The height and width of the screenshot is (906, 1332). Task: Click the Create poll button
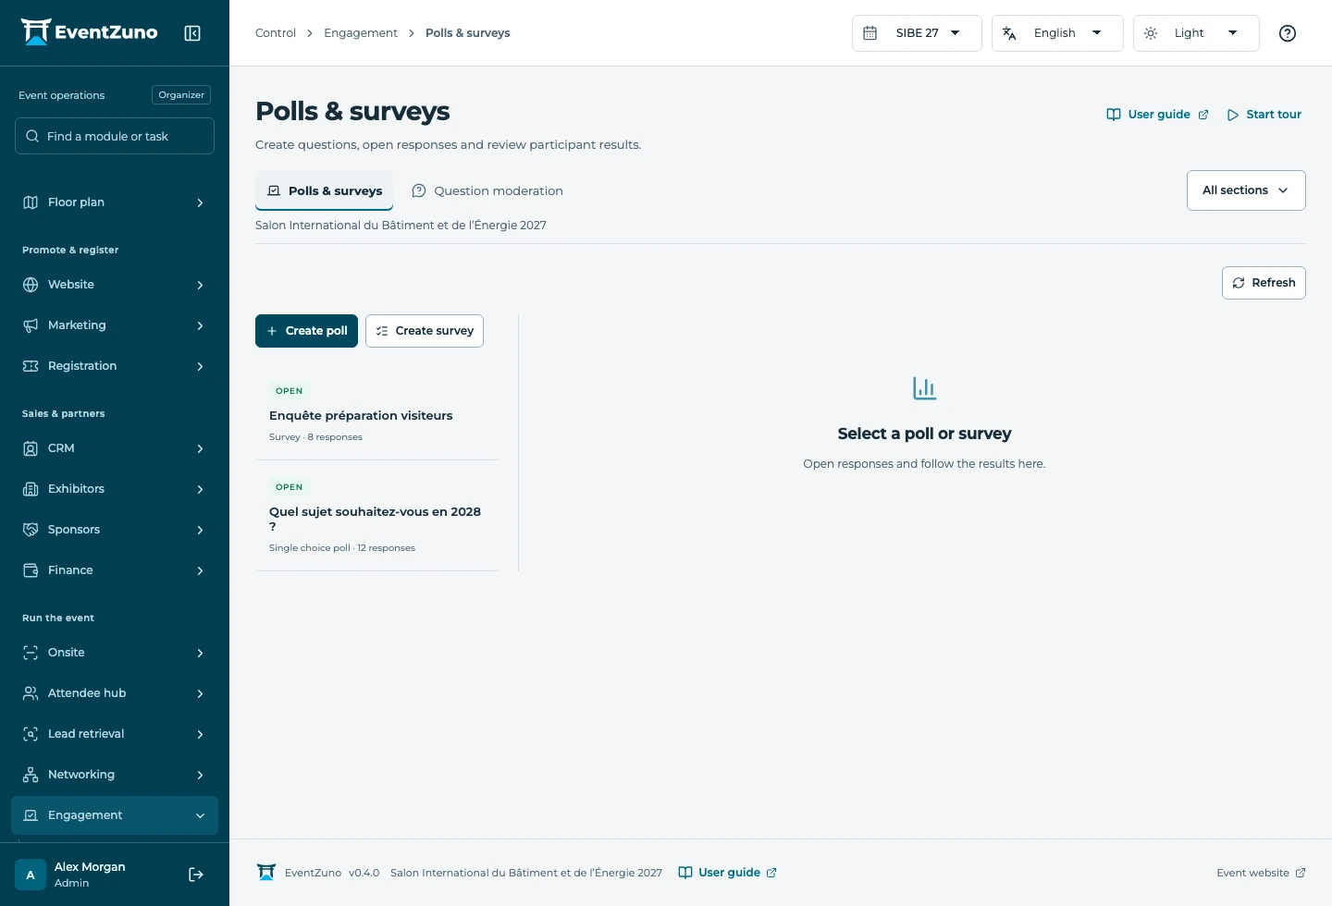tap(306, 331)
